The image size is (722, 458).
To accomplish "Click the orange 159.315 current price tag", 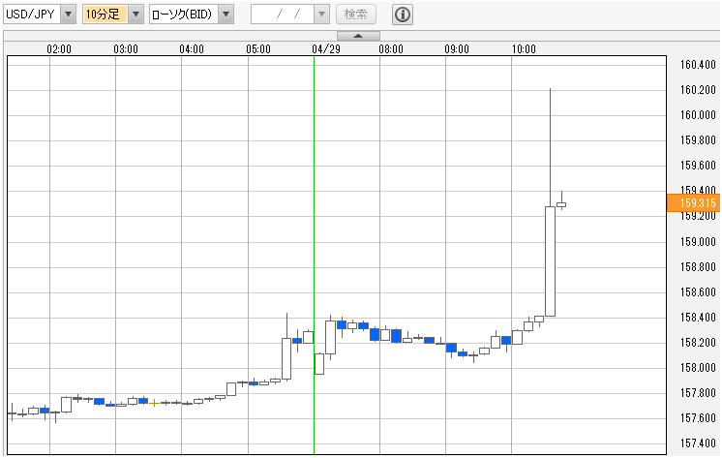I will (694, 202).
